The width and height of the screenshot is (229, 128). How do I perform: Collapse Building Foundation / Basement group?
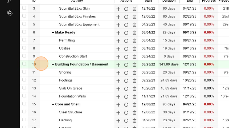[53, 64]
